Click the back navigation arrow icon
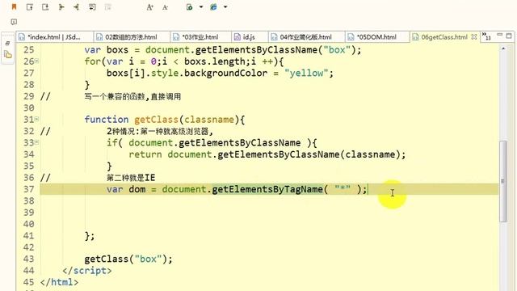 [77, 7]
